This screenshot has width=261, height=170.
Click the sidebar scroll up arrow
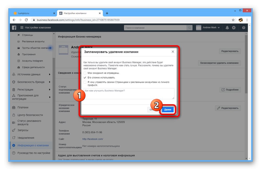(x=54, y=34)
